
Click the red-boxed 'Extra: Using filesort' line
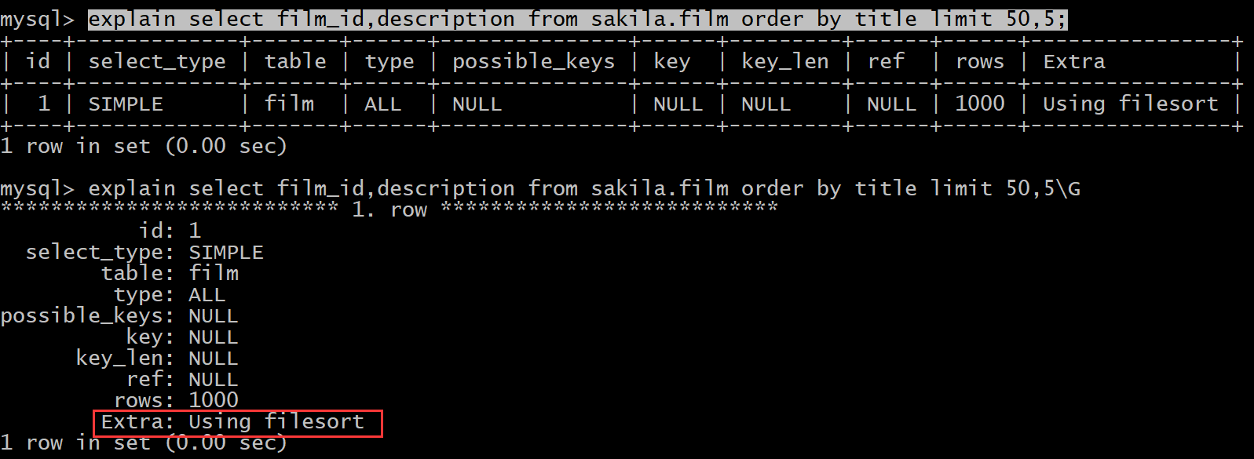(233, 422)
